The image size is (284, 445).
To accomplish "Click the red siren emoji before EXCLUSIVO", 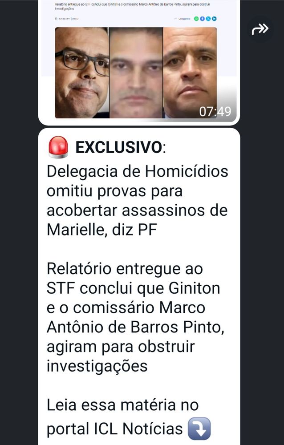I will [58, 147].
